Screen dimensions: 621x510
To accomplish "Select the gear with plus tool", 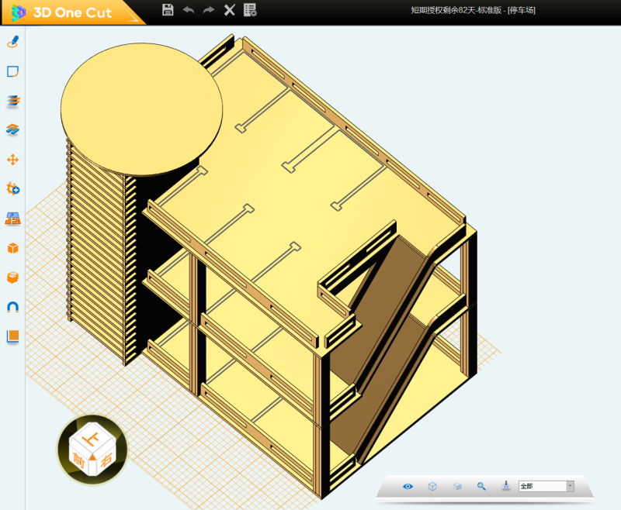I will [12, 188].
